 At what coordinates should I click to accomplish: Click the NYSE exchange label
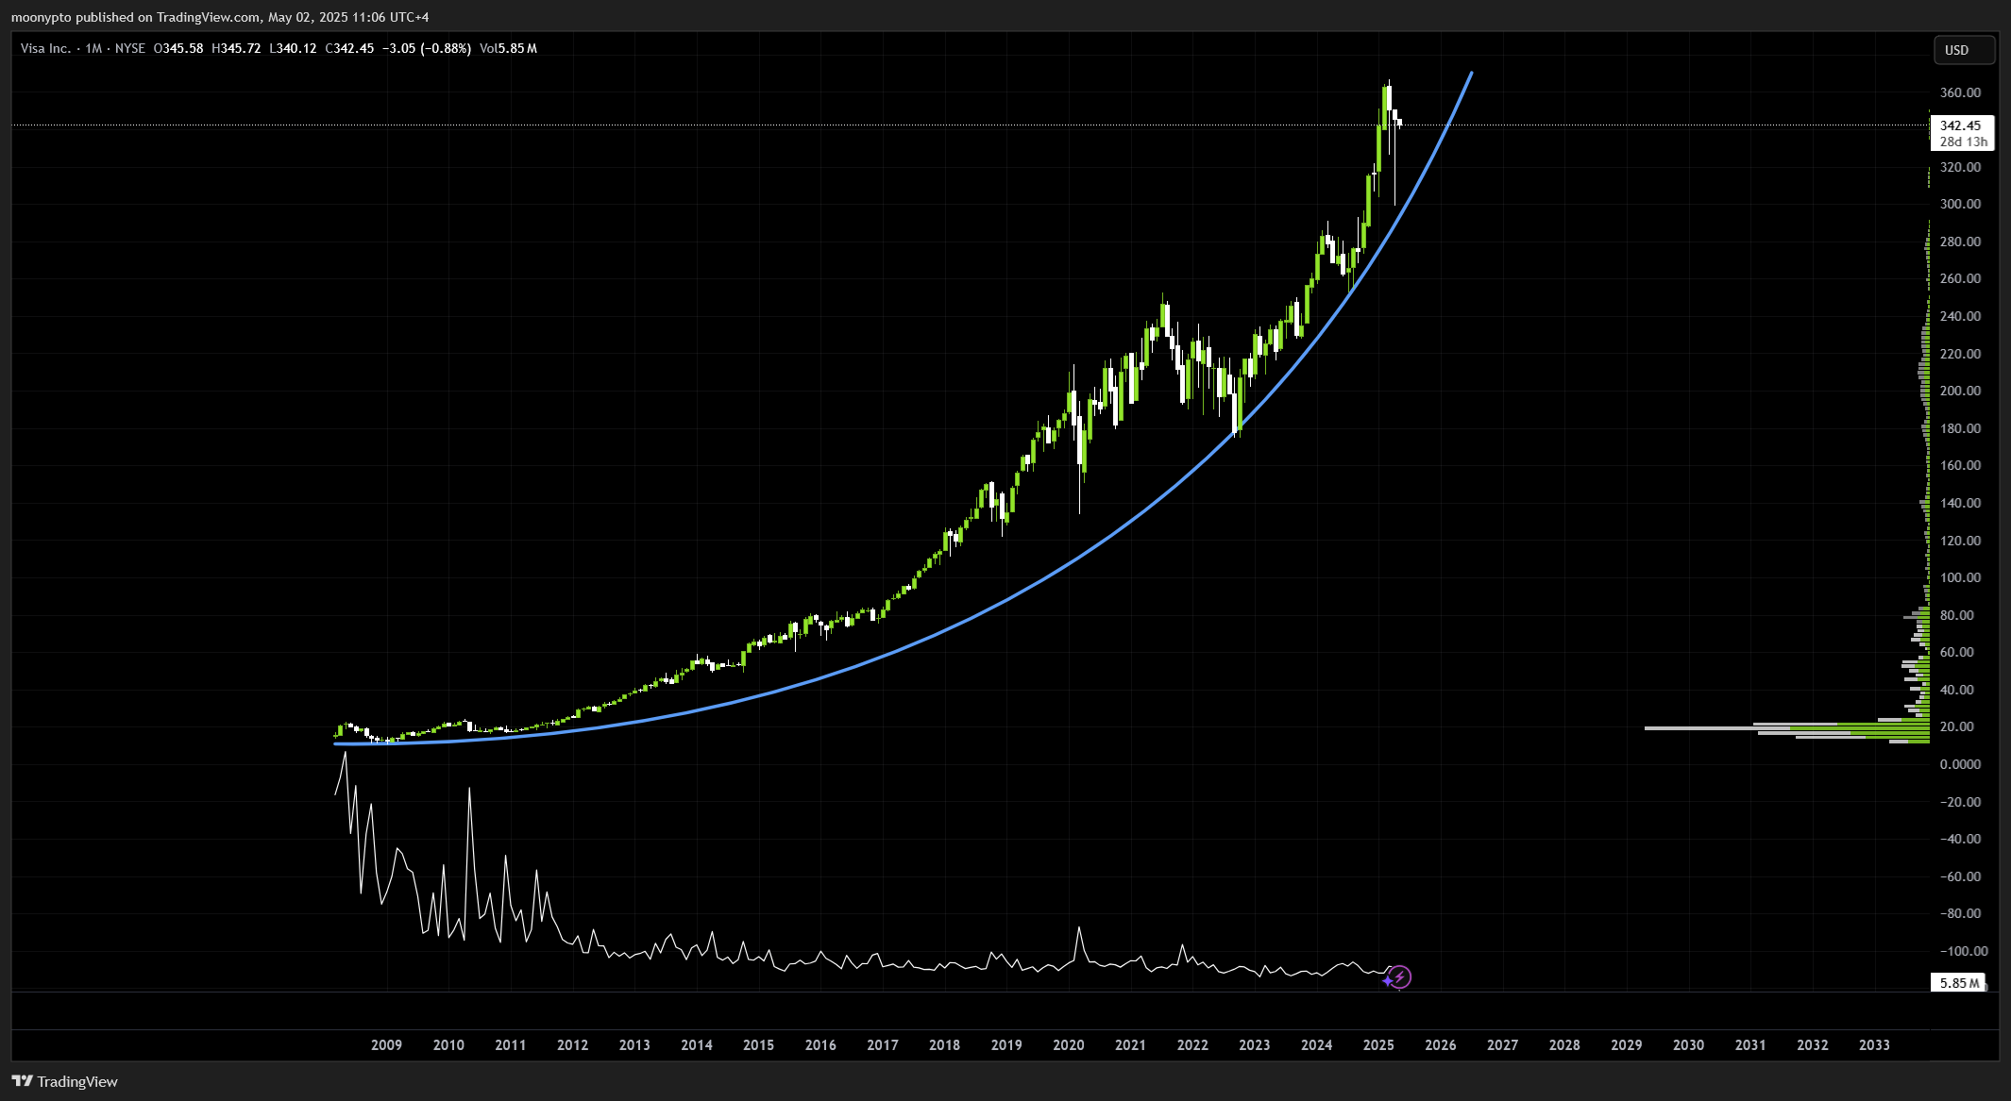click(x=130, y=48)
